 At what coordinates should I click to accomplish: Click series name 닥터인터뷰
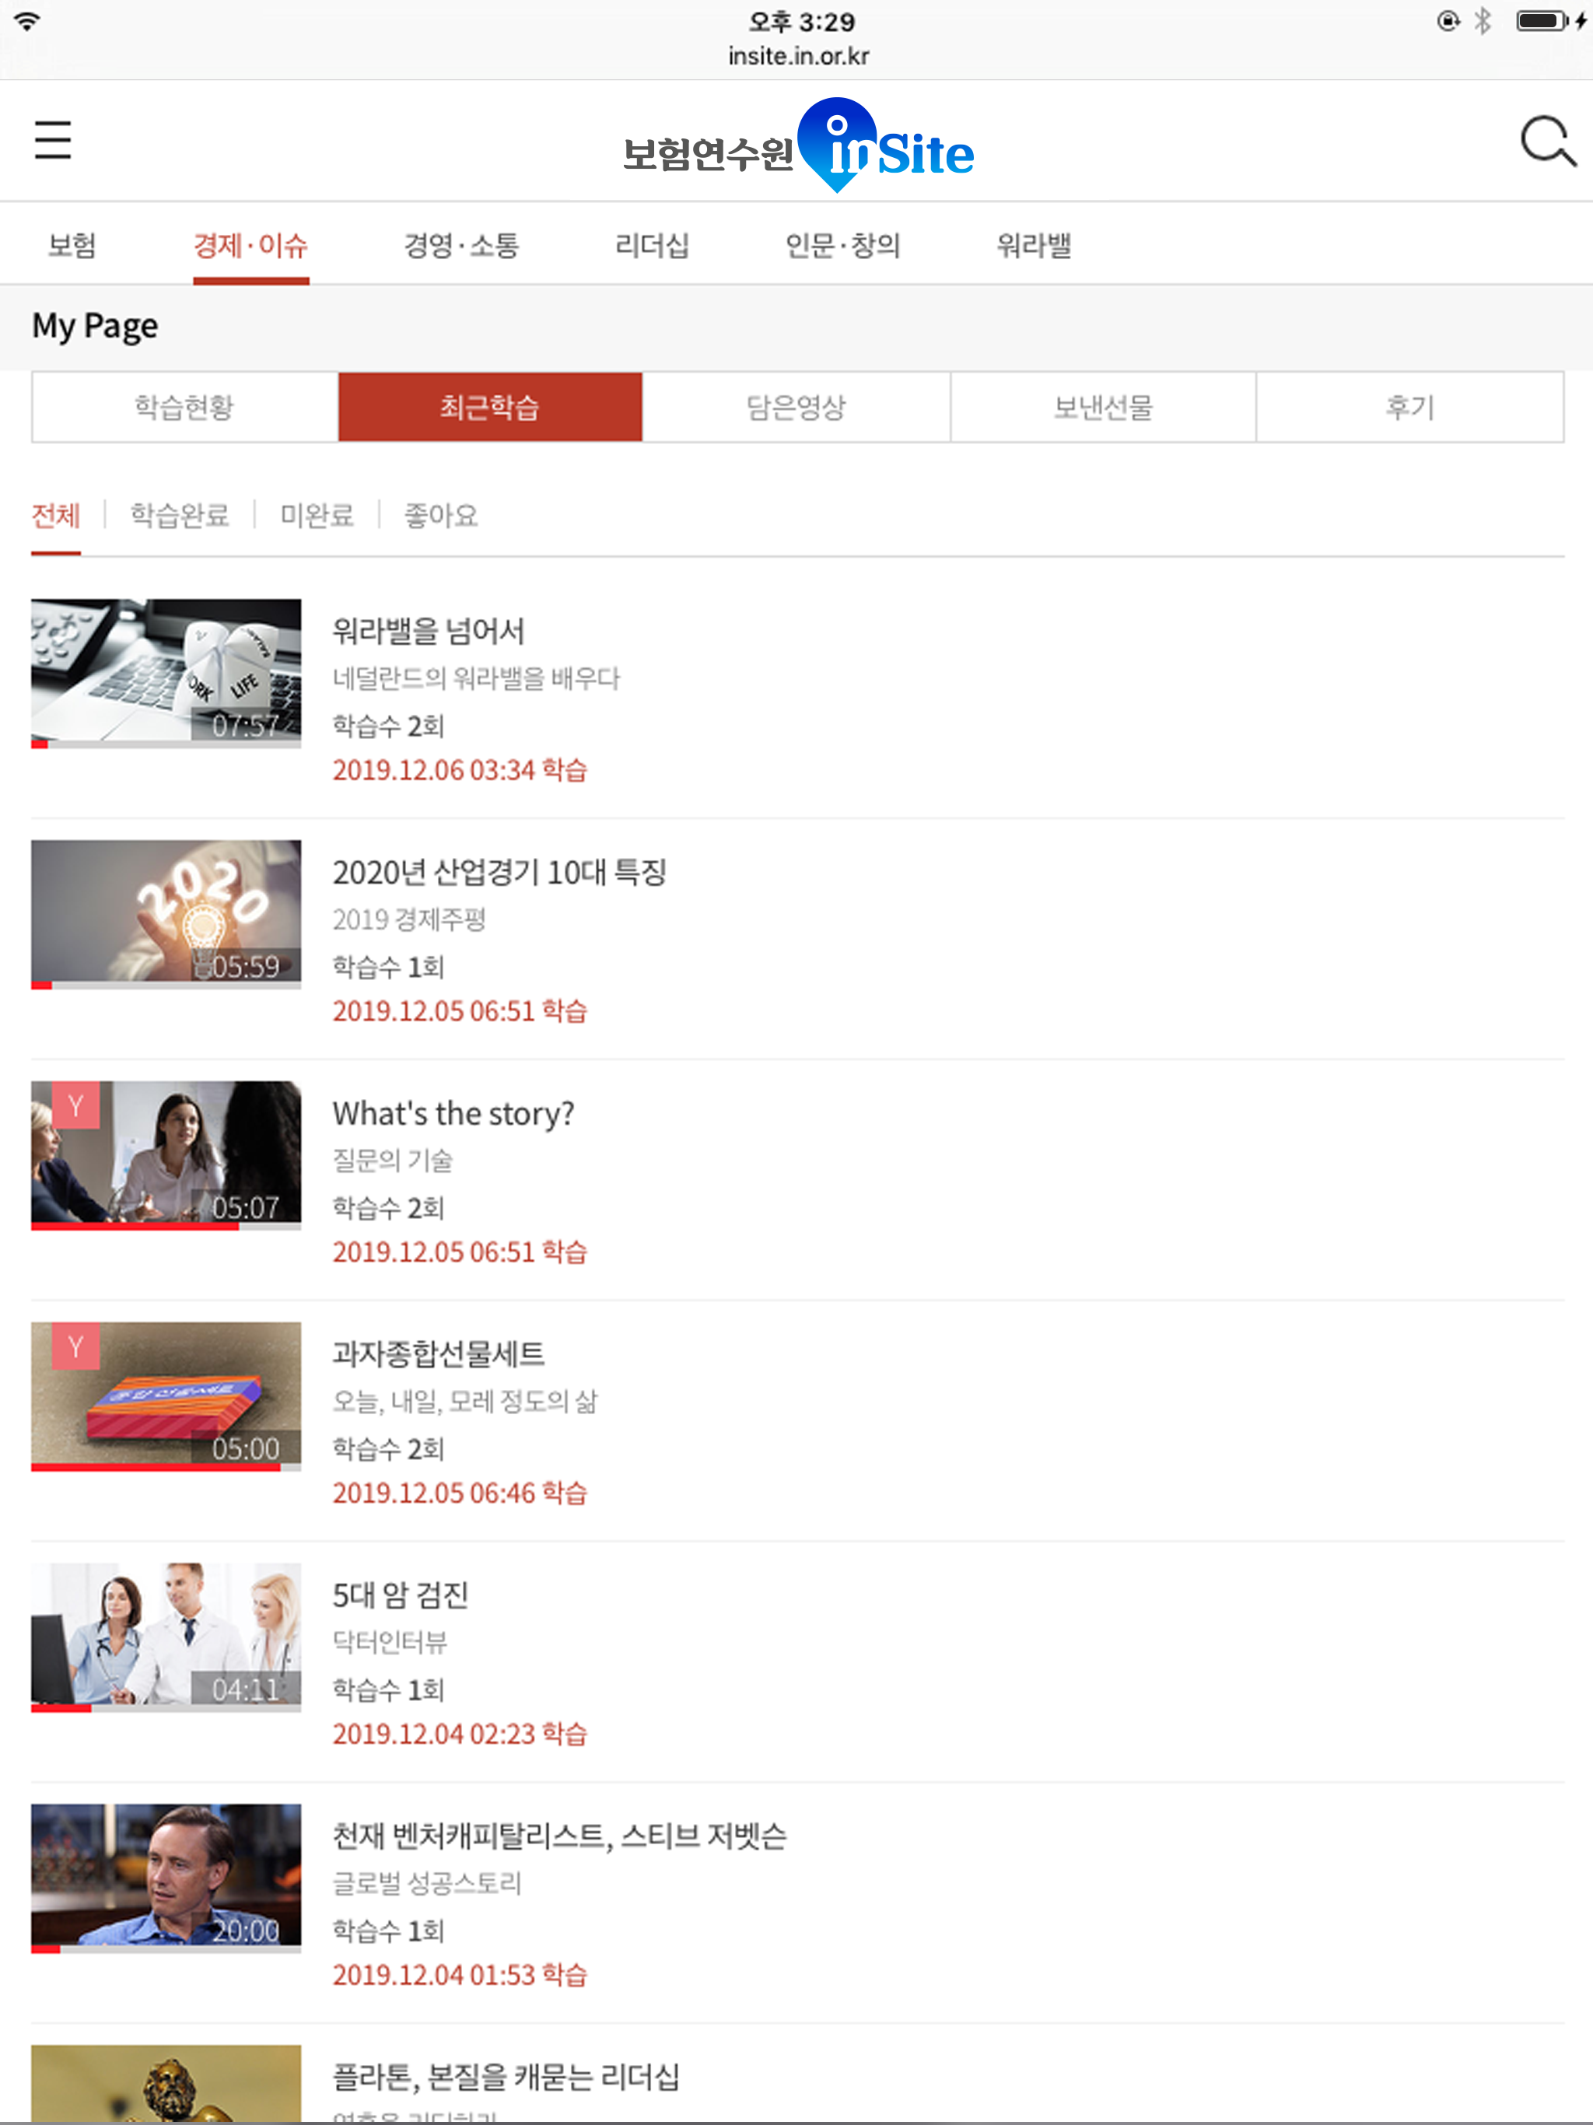[x=390, y=1644]
